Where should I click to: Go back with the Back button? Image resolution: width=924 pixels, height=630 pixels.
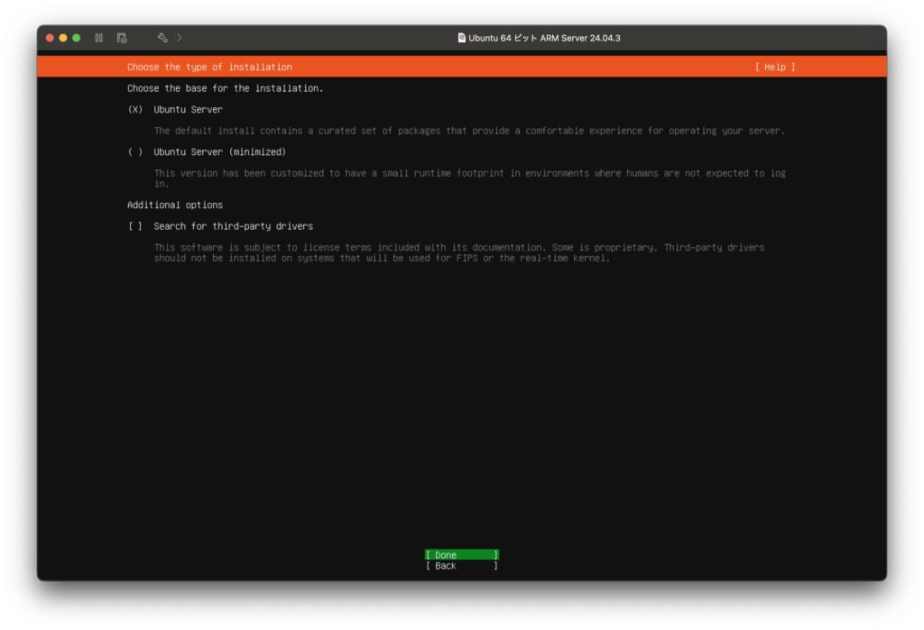click(461, 566)
